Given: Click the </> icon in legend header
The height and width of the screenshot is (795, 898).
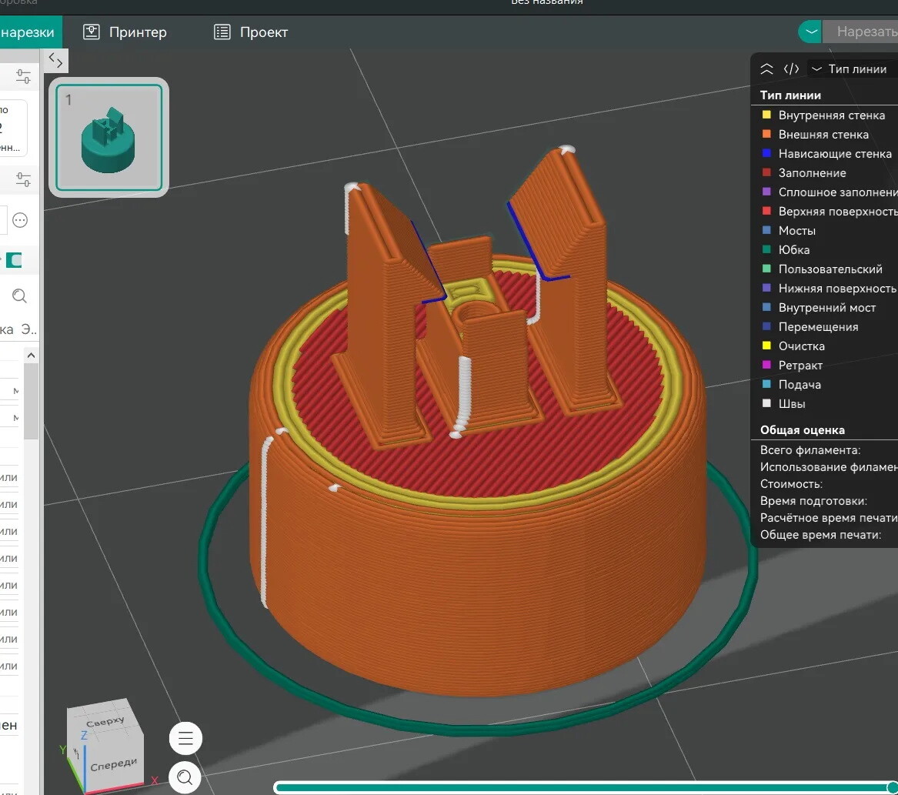Looking at the screenshot, I should coord(791,69).
